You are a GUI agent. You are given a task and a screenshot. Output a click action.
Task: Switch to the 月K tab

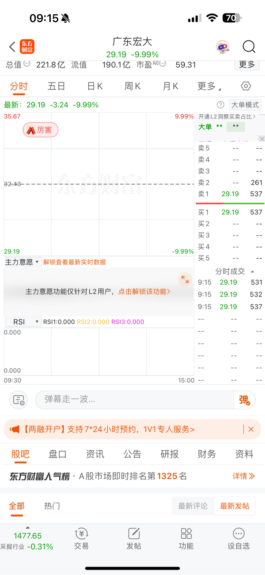click(x=170, y=86)
